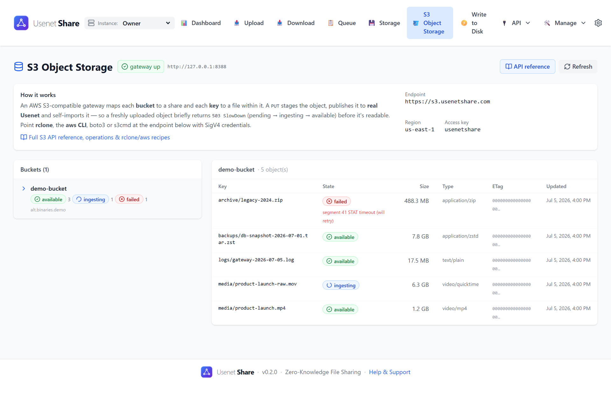This screenshot has width=611, height=405.
Task: Click the Queue clipboard icon
Action: [331, 23]
